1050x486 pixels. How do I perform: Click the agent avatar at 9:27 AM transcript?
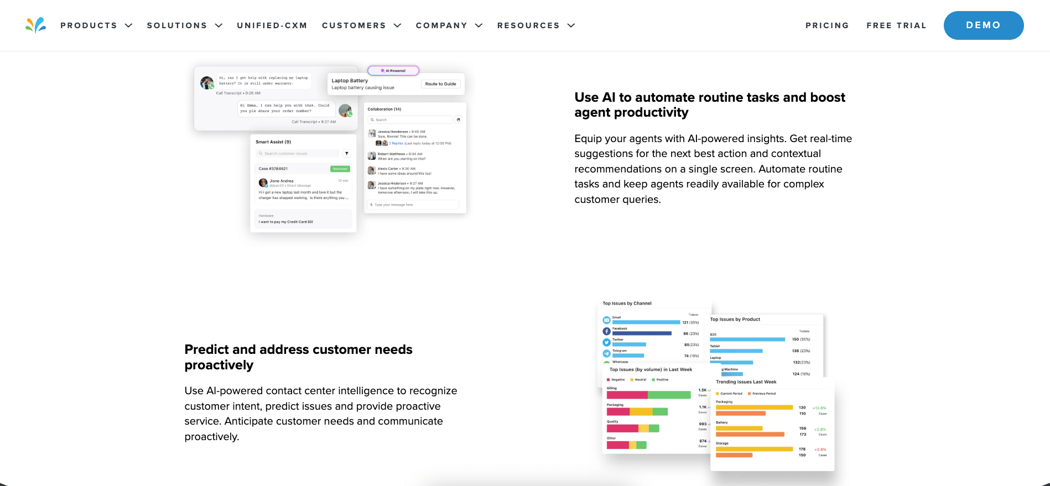tap(346, 111)
